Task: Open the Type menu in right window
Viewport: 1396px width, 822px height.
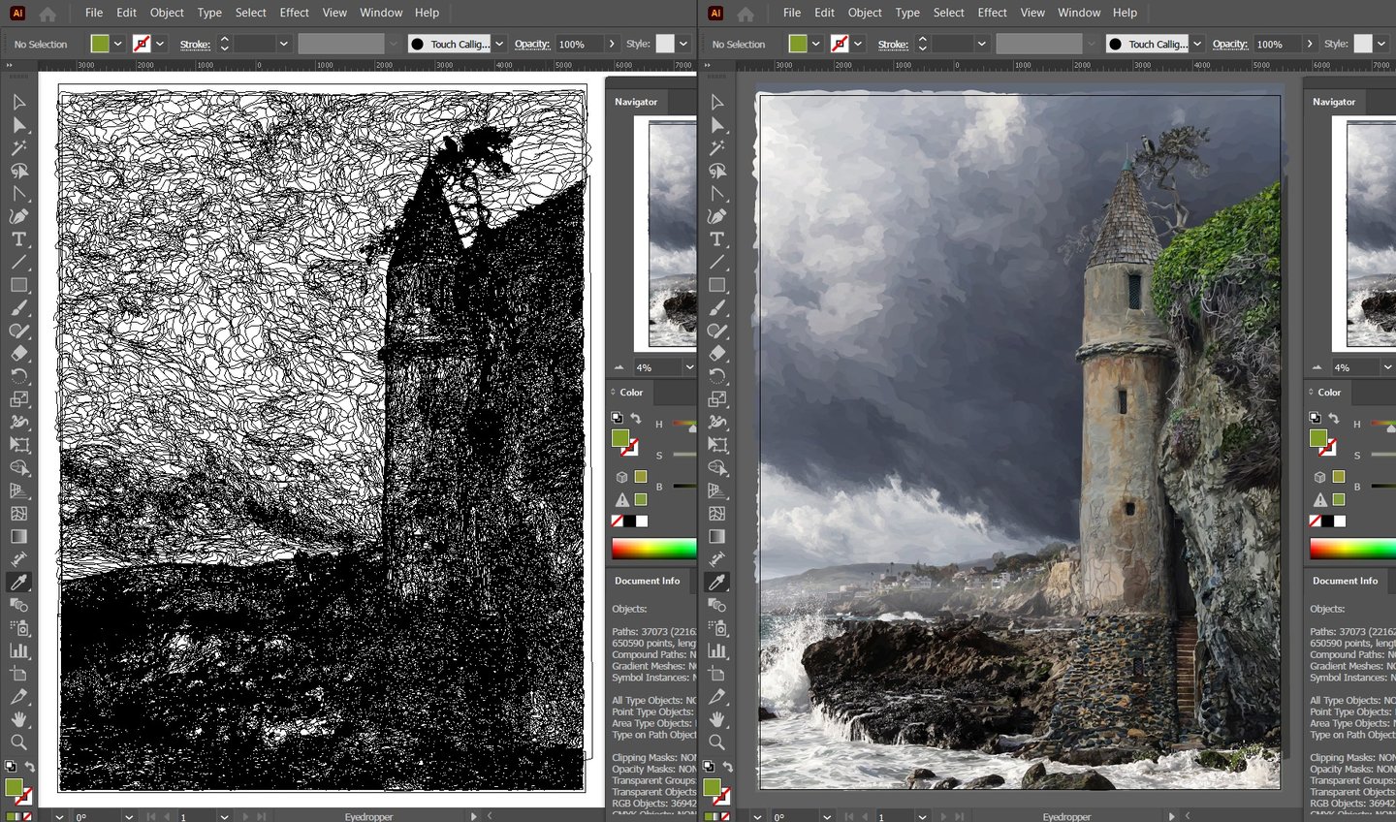Action: coord(907,13)
